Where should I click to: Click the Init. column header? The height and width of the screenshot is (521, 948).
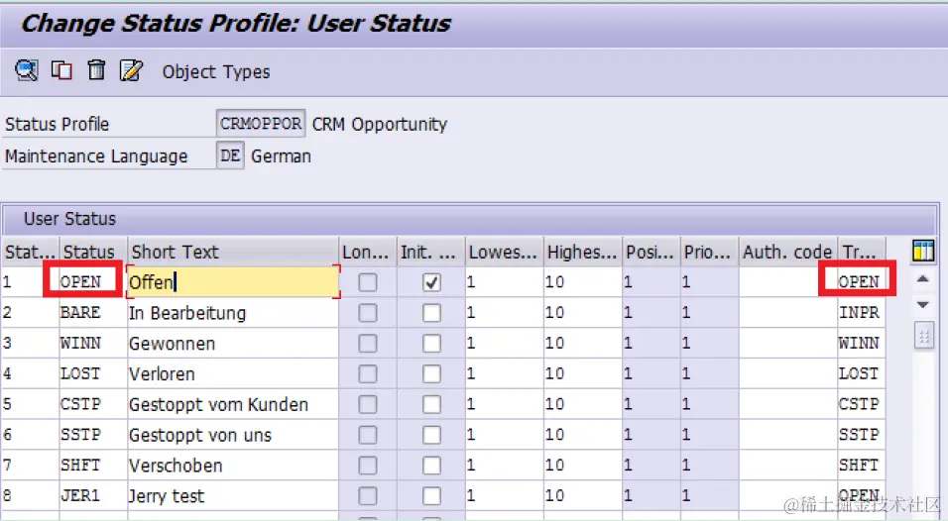coord(430,252)
